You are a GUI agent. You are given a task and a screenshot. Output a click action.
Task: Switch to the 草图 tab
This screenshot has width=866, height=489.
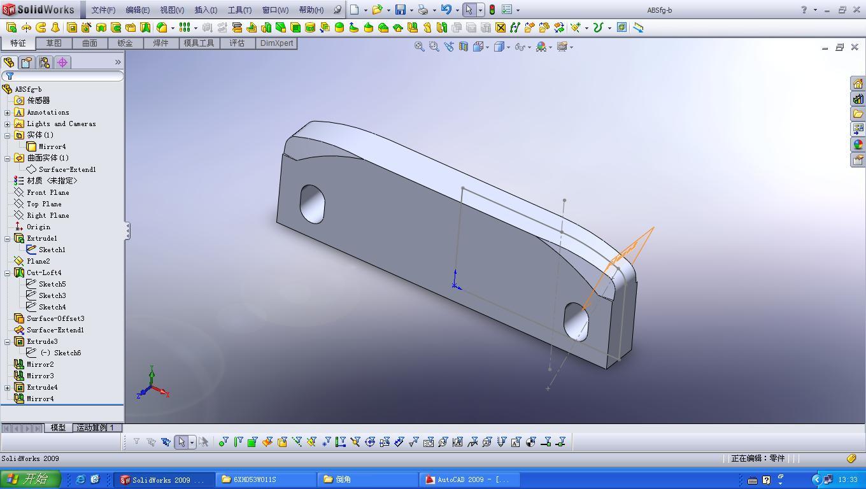tap(54, 43)
